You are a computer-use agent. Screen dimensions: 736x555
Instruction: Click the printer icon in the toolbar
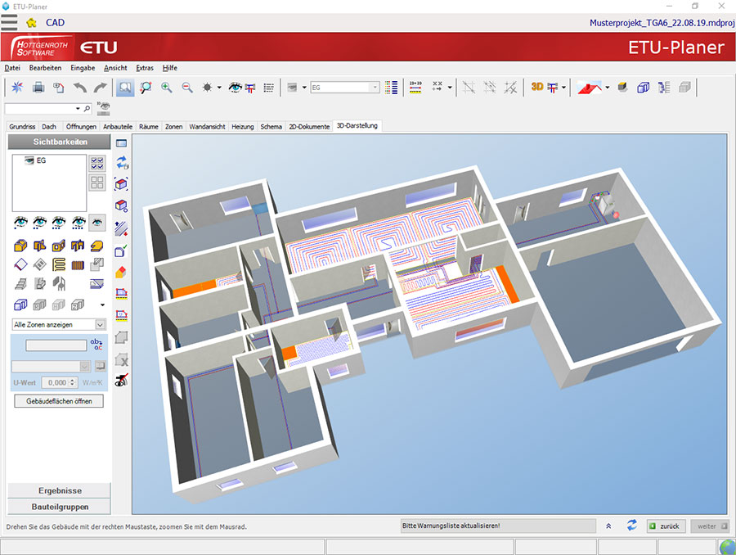click(38, 88)
